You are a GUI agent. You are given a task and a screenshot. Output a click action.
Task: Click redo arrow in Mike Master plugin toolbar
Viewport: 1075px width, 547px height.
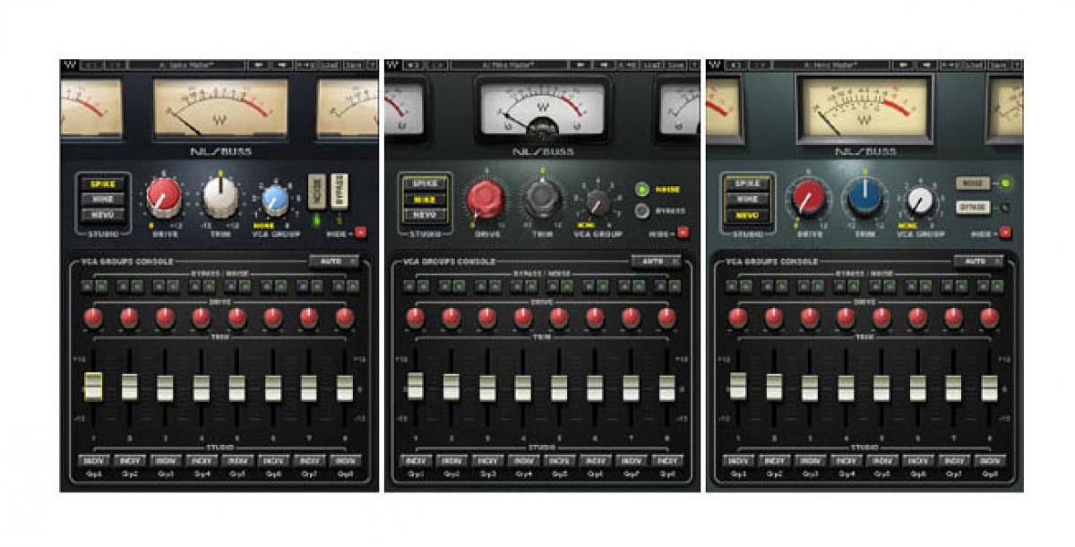[x=439, y=65]
